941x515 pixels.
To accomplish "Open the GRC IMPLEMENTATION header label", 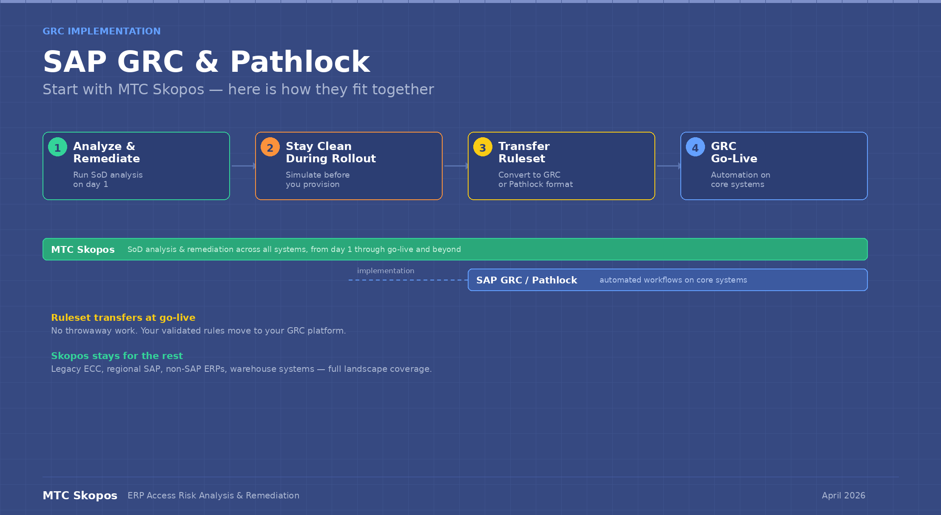I will pyautogui.click(x=102, y=31).
